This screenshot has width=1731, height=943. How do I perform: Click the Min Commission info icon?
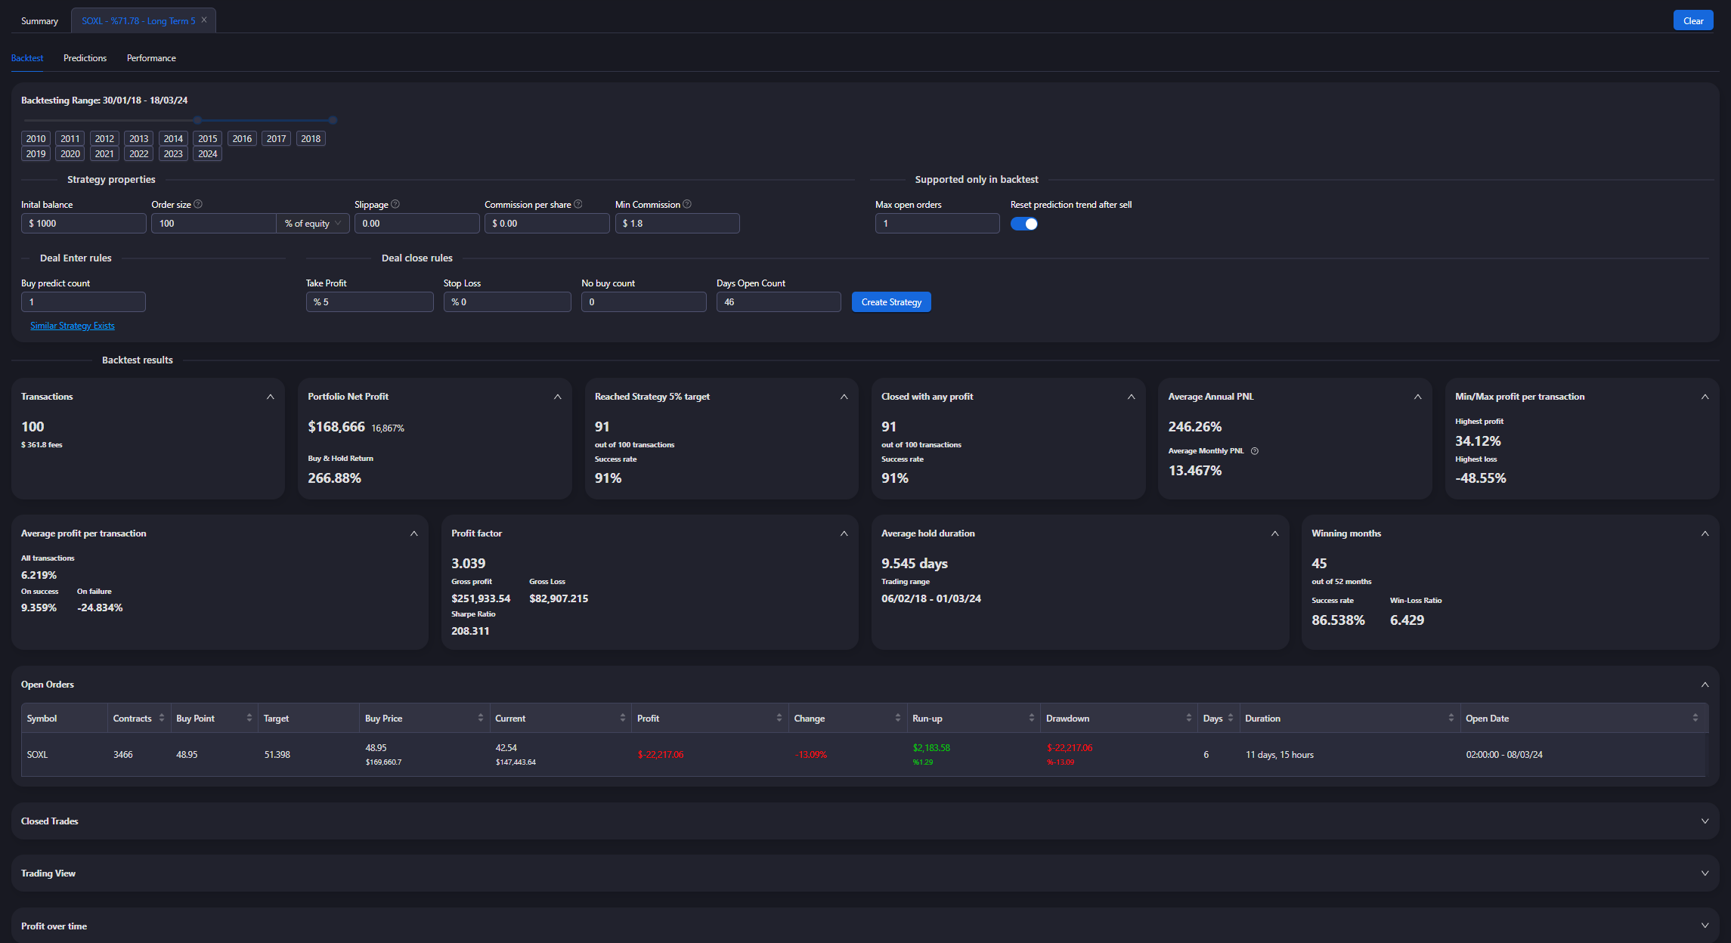pos(687,204)
